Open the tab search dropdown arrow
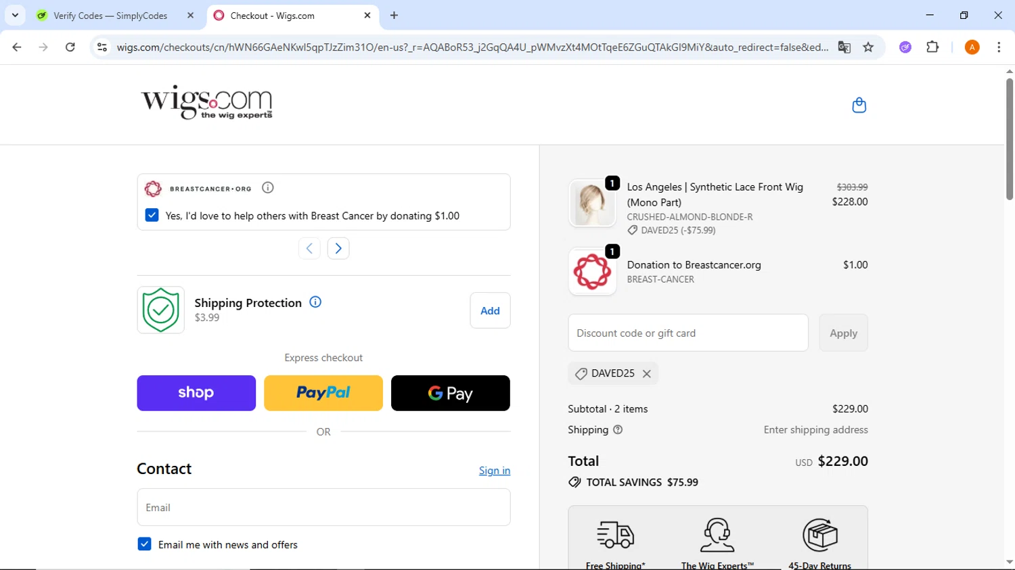1015x570 pixels. tap(15, 16)
